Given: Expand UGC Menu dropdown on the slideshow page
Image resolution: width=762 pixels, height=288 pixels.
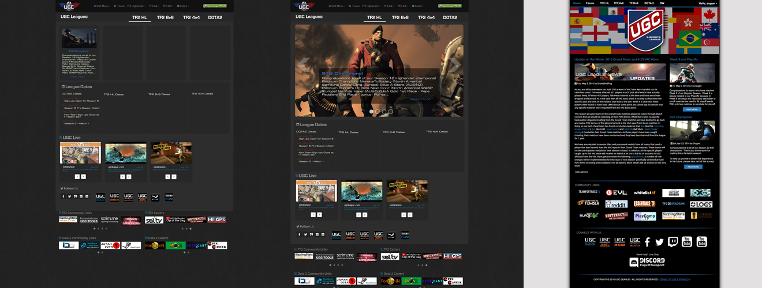Looking at the screenshot, I should click(x=337, y=6).
